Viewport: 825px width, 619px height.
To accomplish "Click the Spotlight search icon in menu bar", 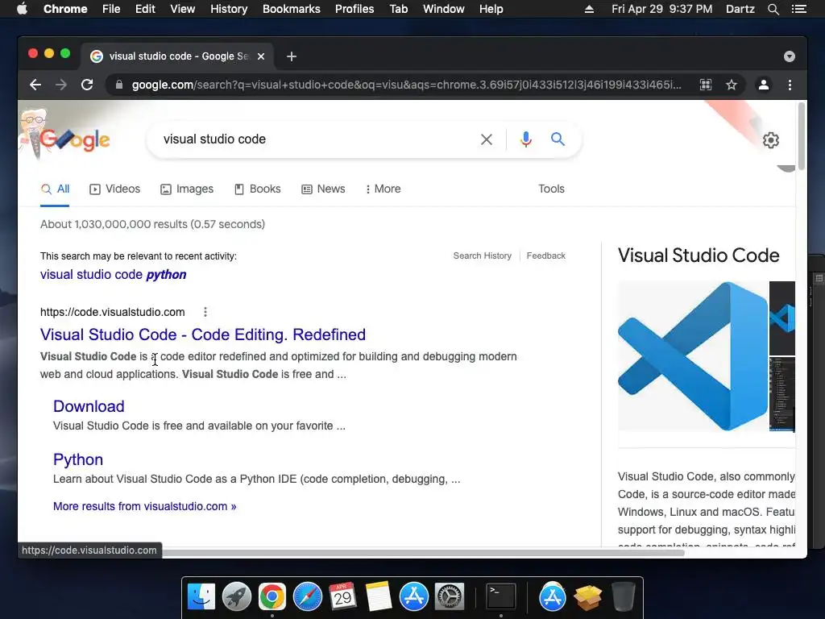I will pyautogui.click(x=773, y=9).
